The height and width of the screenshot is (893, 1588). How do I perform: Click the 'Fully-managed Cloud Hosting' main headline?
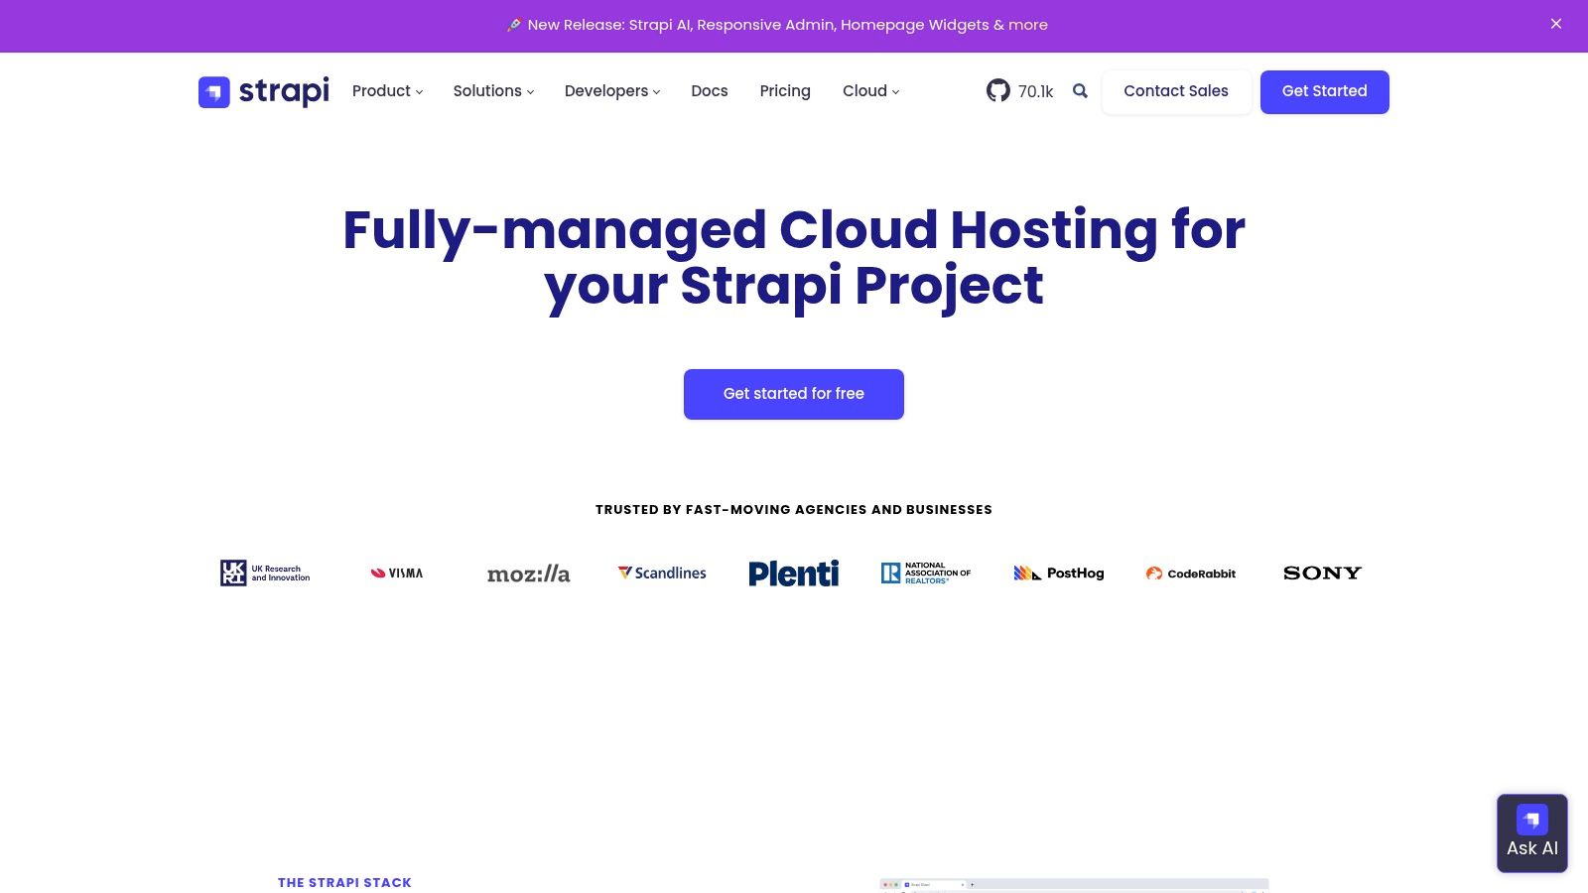point(794,258)
